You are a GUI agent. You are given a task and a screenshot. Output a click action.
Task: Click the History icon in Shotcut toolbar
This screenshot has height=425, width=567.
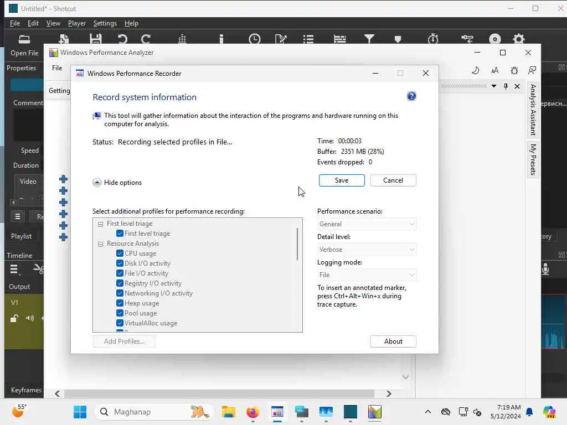(467, 39)
